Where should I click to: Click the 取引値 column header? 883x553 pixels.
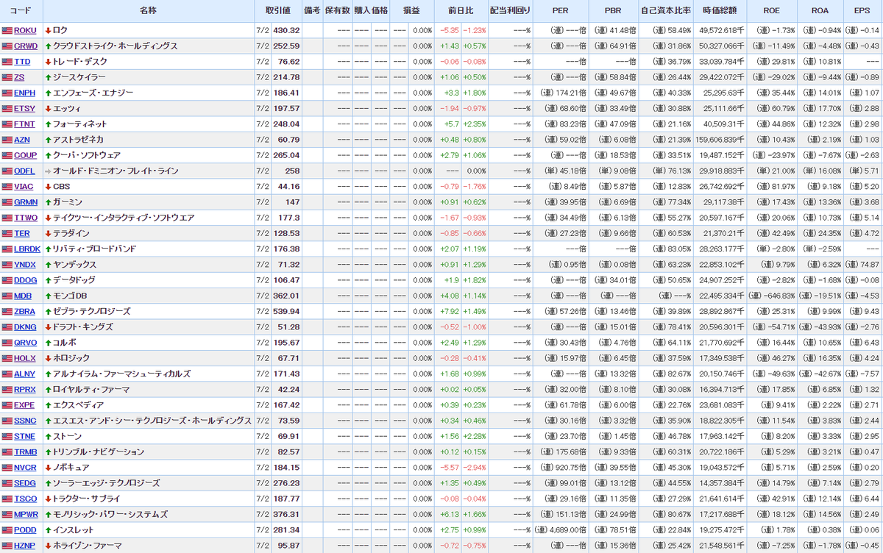point(277,11)
